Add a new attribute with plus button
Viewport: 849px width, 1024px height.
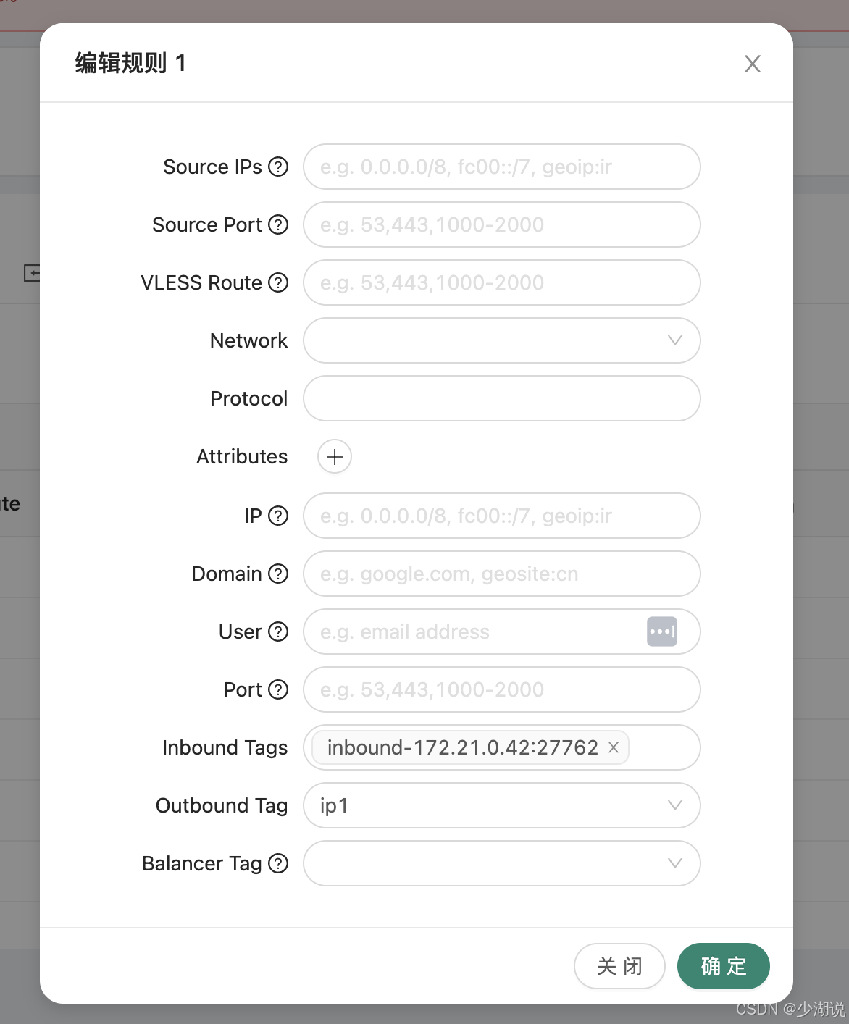pyautogui.click(x=335, y=456)
